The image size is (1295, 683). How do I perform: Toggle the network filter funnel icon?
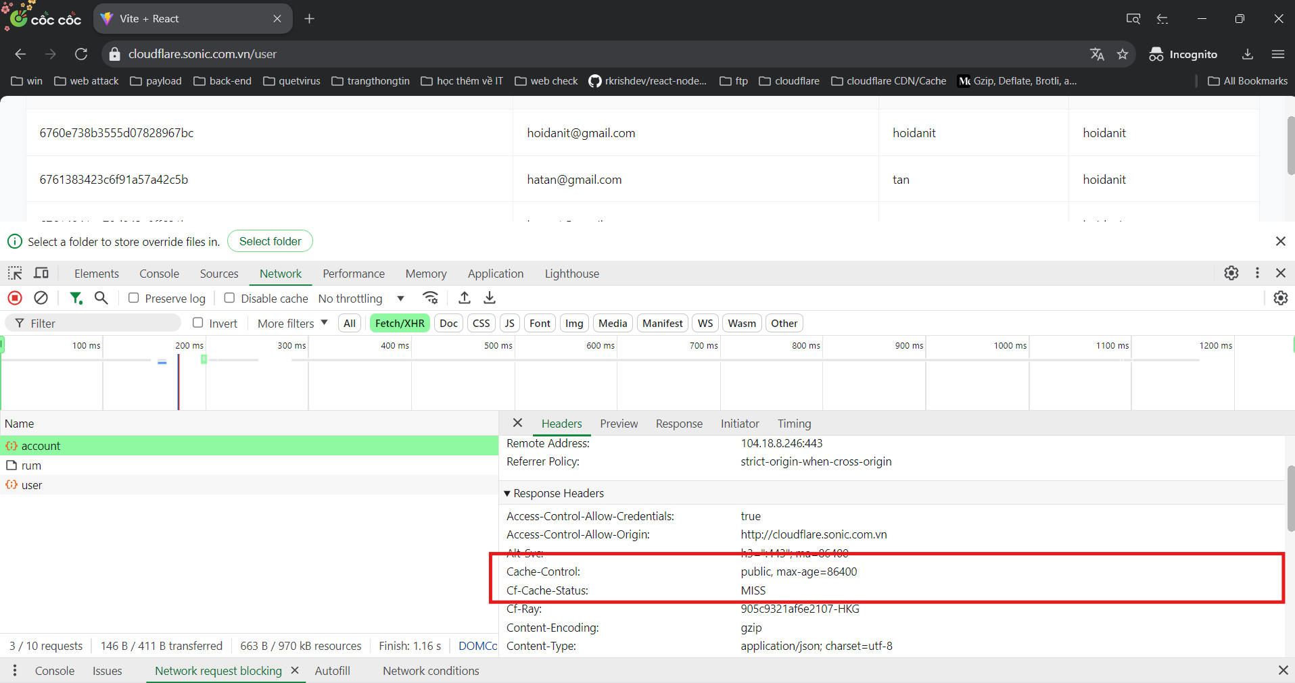coord(76,298)
